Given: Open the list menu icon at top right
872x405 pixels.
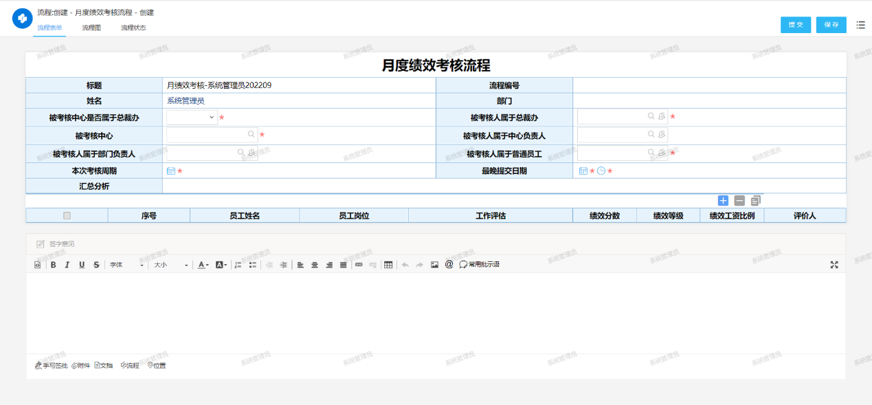Looking at the screenshot, I should tap(860, 25).
